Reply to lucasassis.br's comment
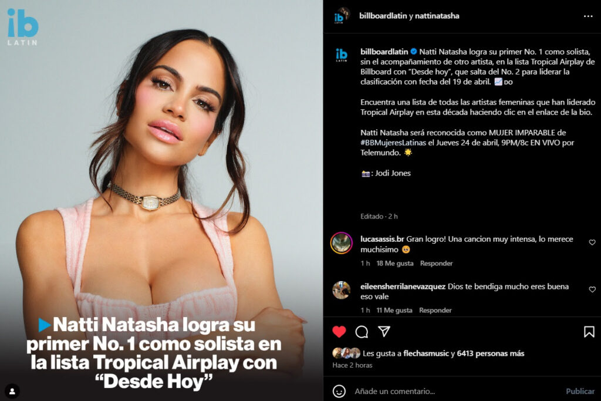601x401 pixels. click(436, 264)
